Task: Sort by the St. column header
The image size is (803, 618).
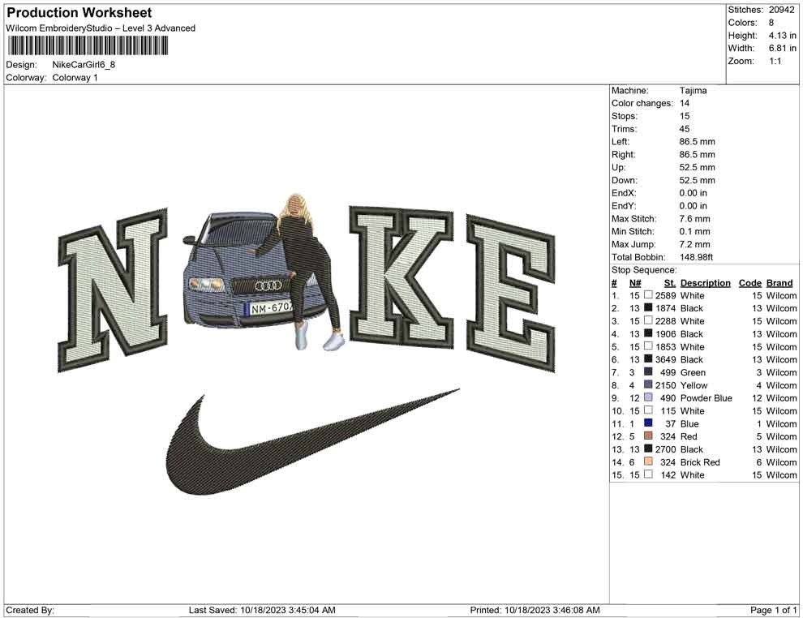Action: coord(669,282)
